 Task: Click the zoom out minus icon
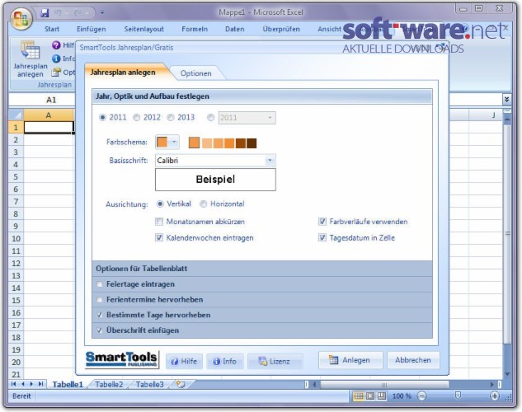coord(421,396)
